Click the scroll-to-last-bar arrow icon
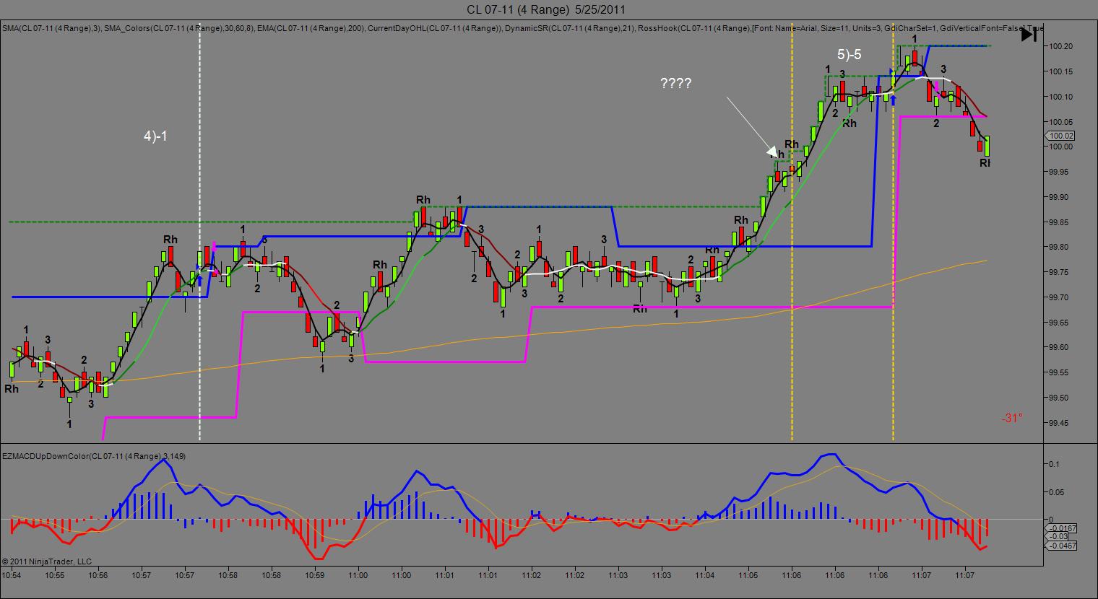This screenshot has height=599, width=1098. pos(1029,34)
